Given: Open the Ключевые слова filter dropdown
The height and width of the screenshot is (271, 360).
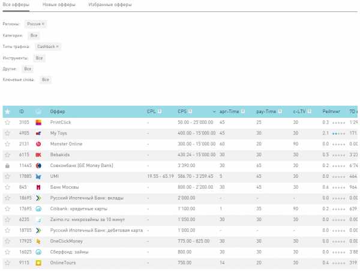Looking at the screenshot, I should click(x=46, y=79).
